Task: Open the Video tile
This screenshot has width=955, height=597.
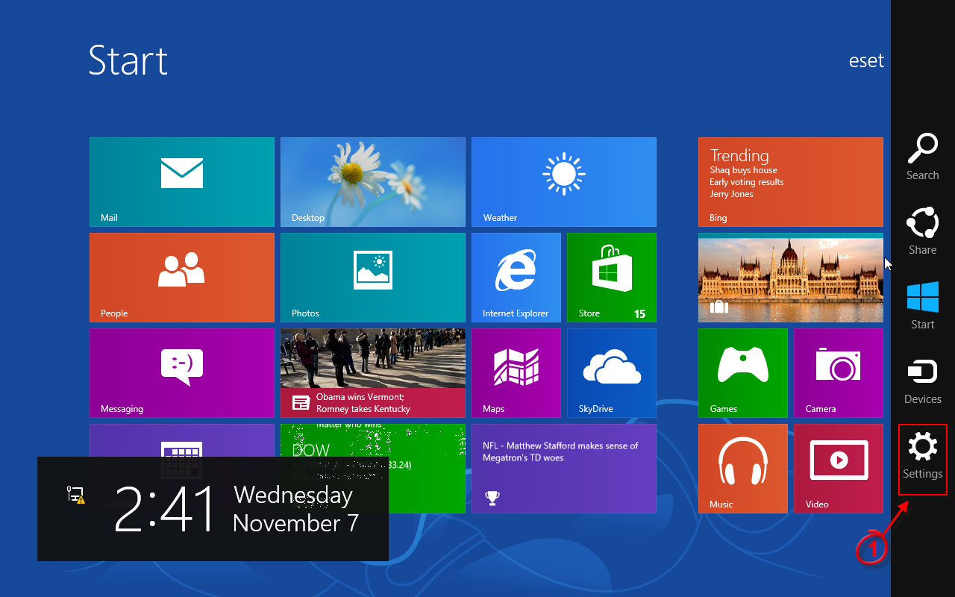Action: pos(839,469)
